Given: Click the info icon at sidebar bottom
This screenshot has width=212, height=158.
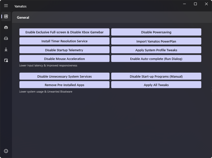Looking at the screenshot, I should (6, 151).
